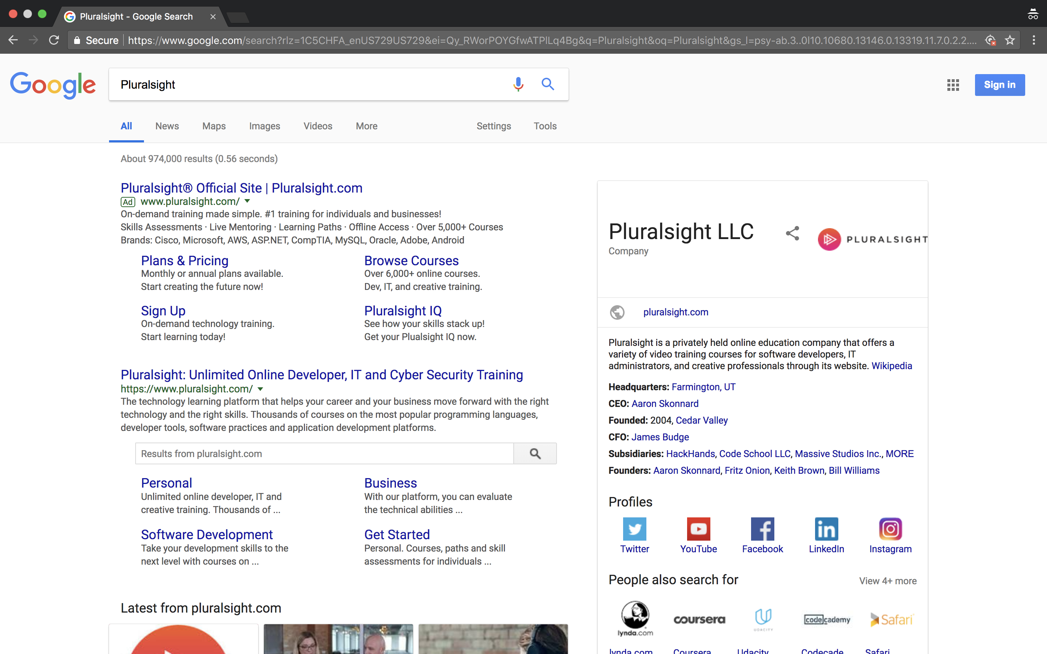Open the Plans & Pricing link
Screen dimensions: 1047x654
pos(185,261)
